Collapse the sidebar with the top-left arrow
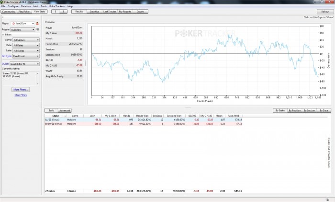The height and width of the screenshot is (202, 335). tap(3, 17)
